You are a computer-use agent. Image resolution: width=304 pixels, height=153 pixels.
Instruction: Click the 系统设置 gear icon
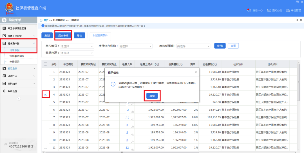4,91
